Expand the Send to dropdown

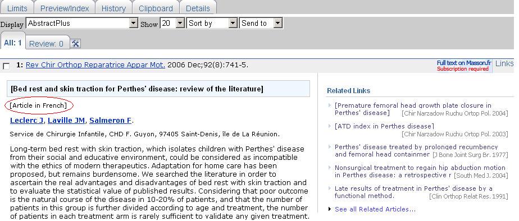click(x=261, y=23)
